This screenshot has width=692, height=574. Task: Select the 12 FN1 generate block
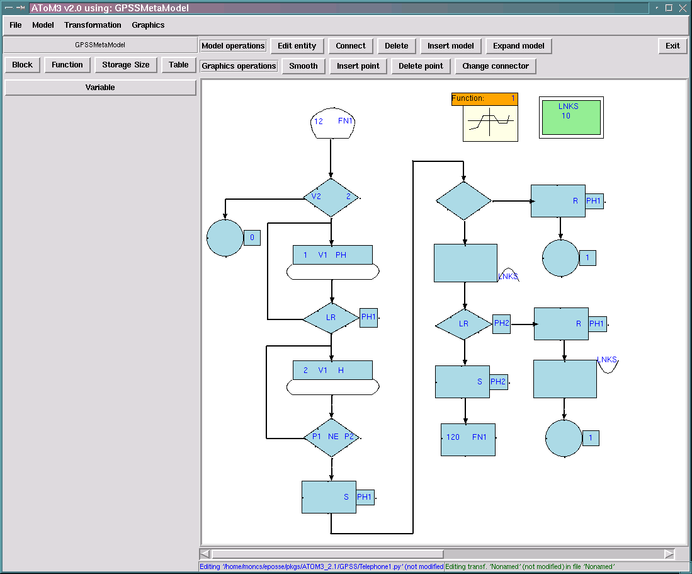coord(332,123)
